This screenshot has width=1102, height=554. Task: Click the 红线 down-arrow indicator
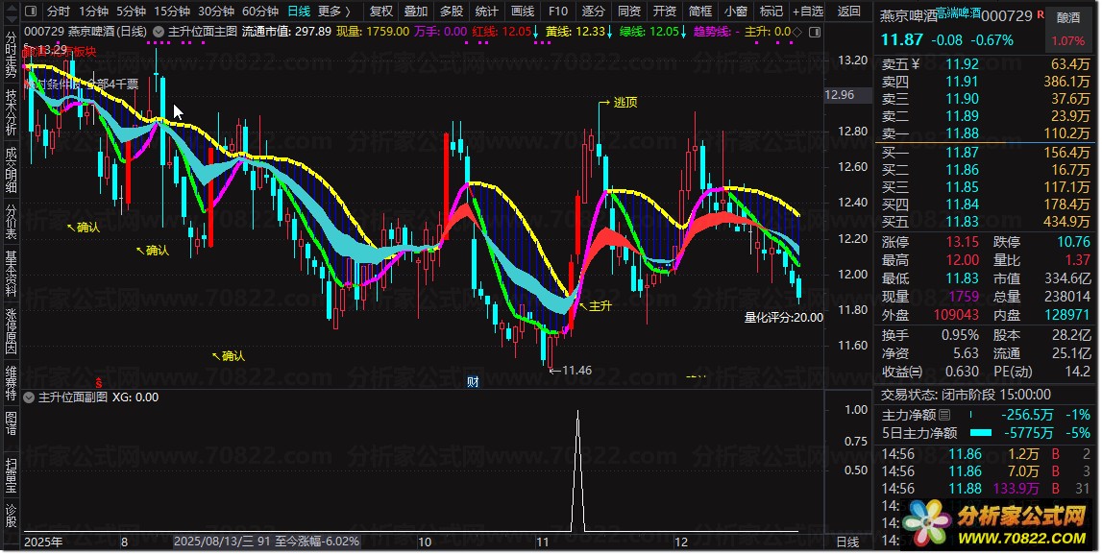coord(536,32)
